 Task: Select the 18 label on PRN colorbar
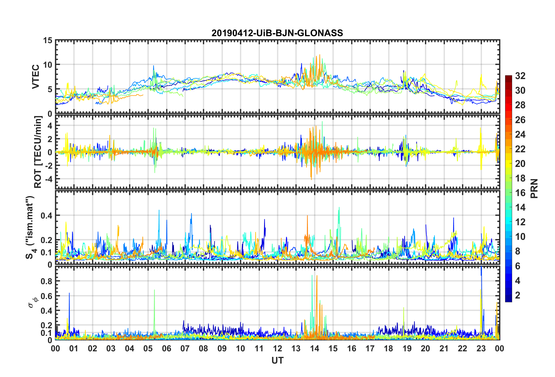[520, 178]
